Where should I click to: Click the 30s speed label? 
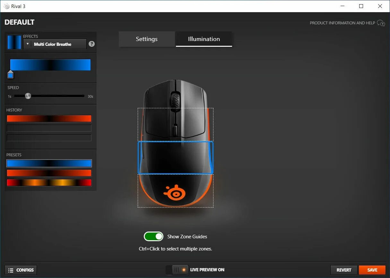pyautogui.click(x=91, y=96)
